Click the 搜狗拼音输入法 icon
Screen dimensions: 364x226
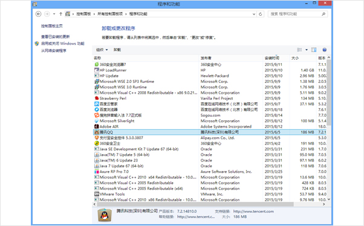(97, 115)
